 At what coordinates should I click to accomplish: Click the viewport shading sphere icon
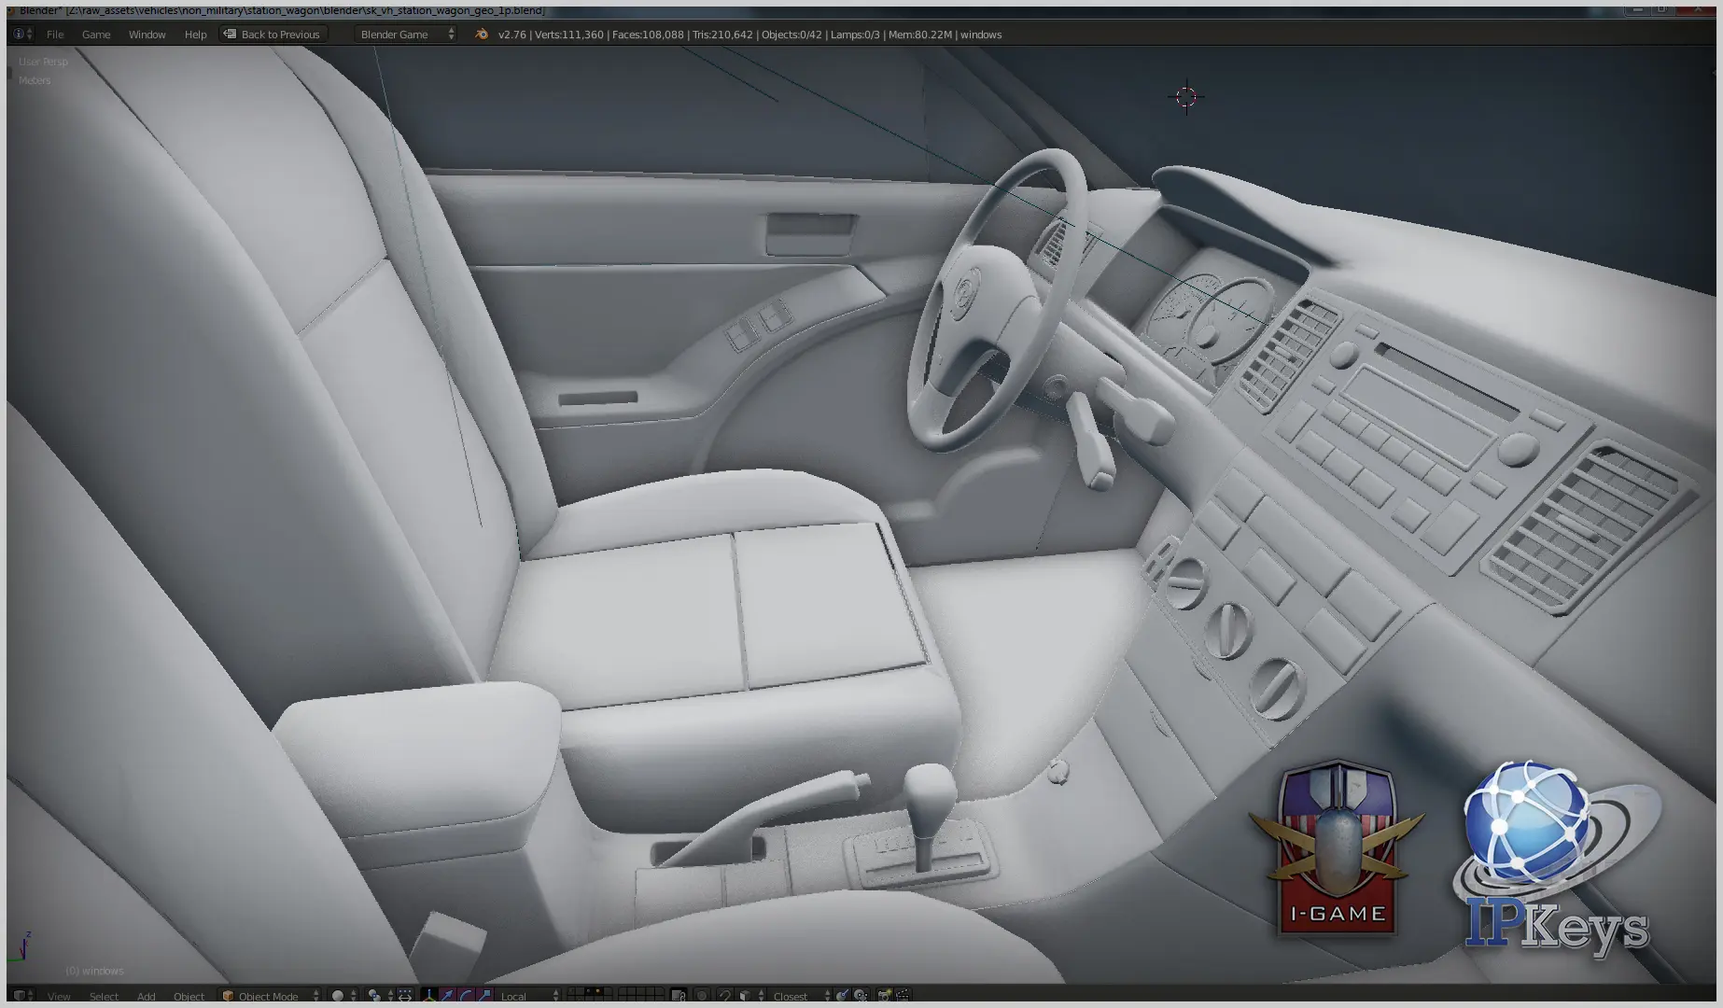click(x=338, y=996)
